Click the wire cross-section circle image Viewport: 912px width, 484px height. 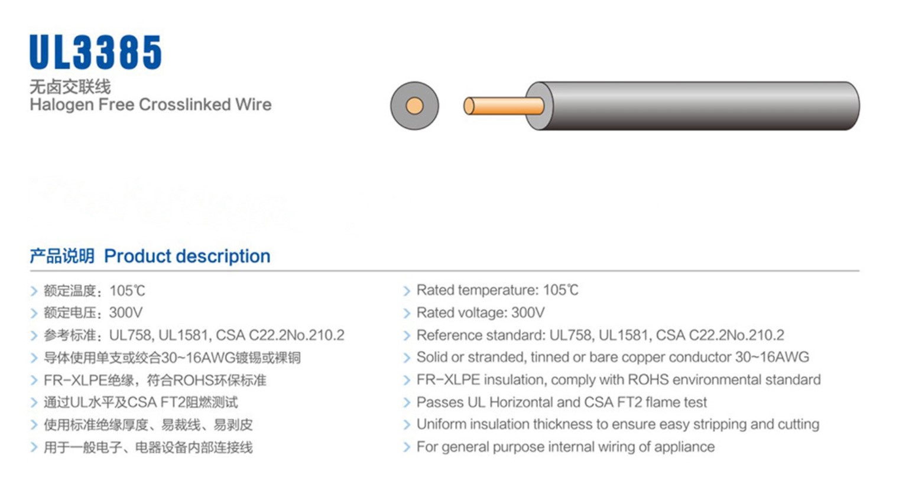coord(414,106)
